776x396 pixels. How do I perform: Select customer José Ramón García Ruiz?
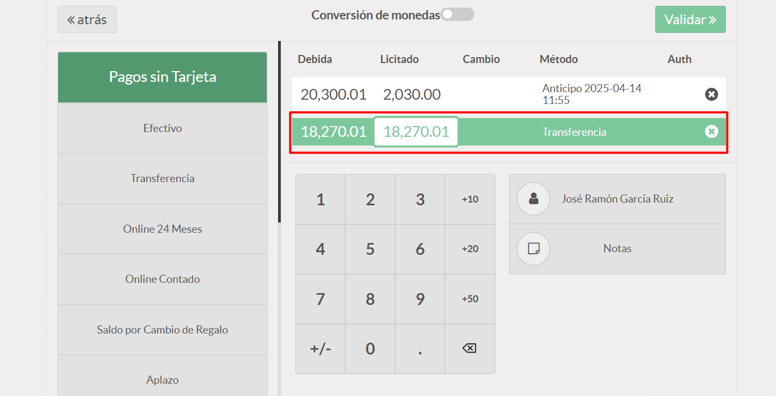click(x=618, y=199)
